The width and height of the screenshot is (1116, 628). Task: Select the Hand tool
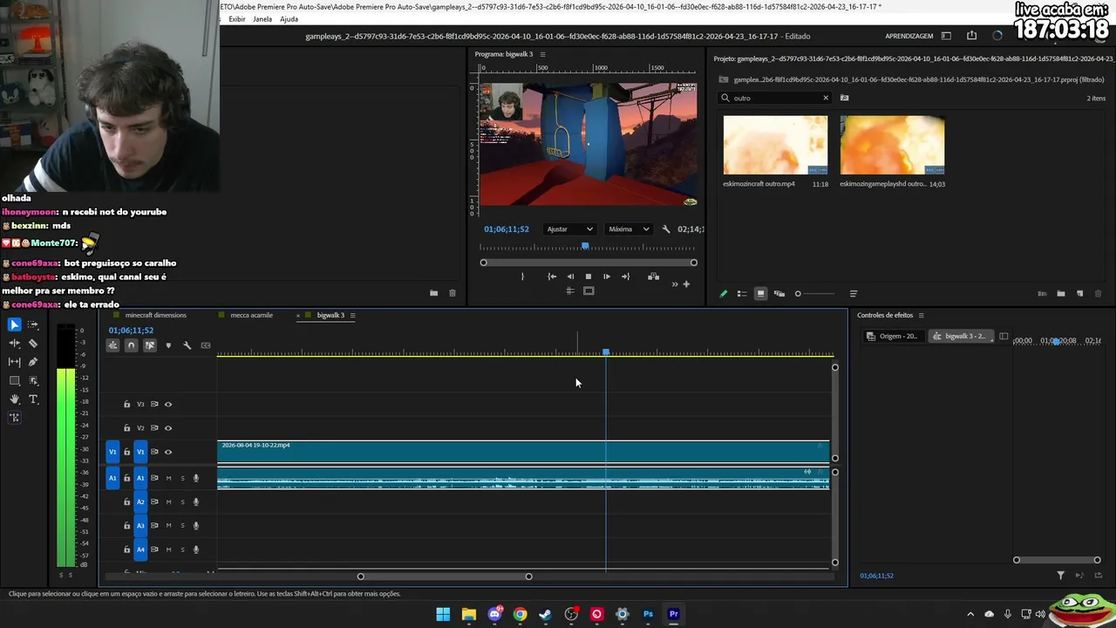(15, 399)
